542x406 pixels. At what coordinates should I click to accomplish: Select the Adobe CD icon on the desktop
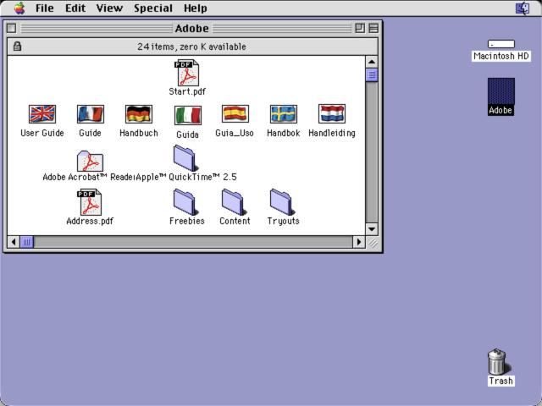[x=501, y=91]
